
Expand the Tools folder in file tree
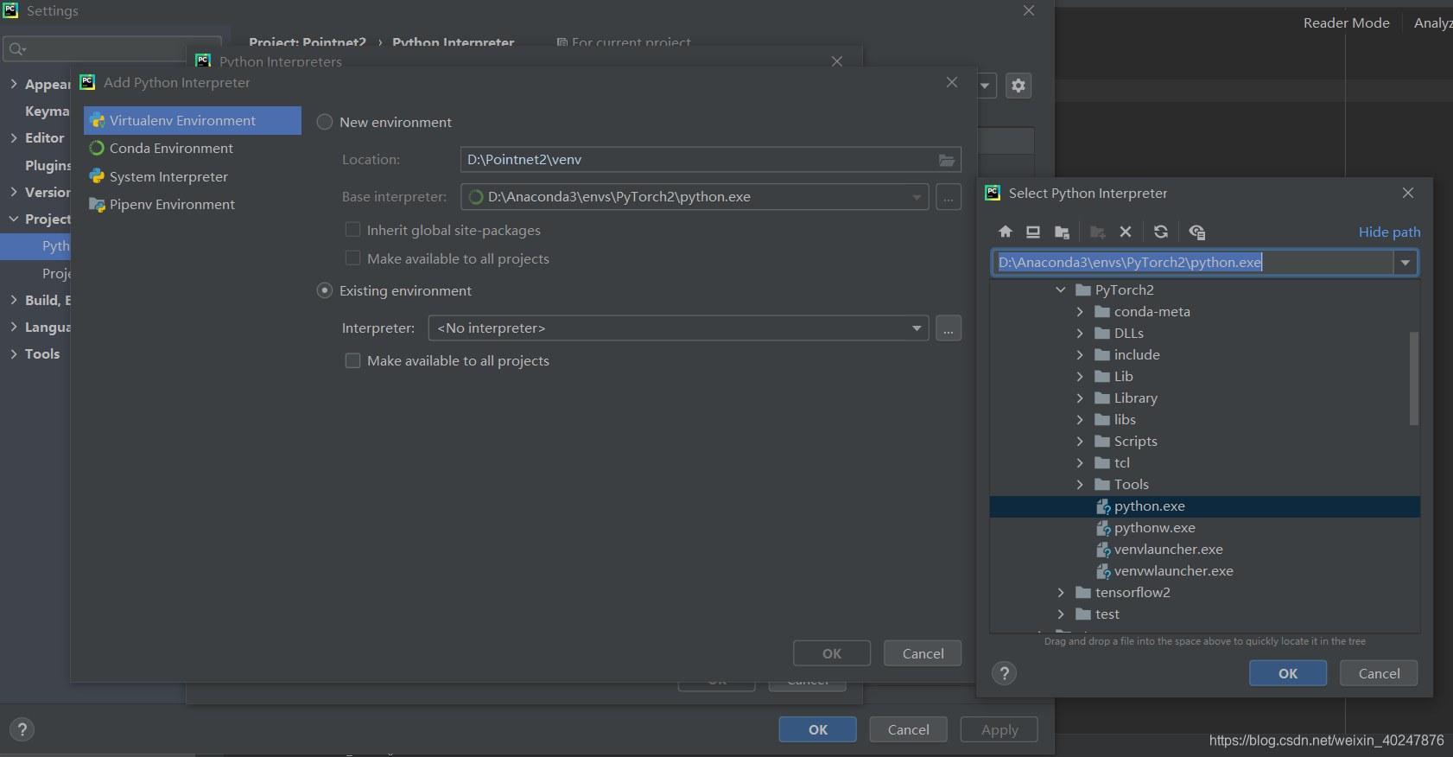coord(1080,485)
